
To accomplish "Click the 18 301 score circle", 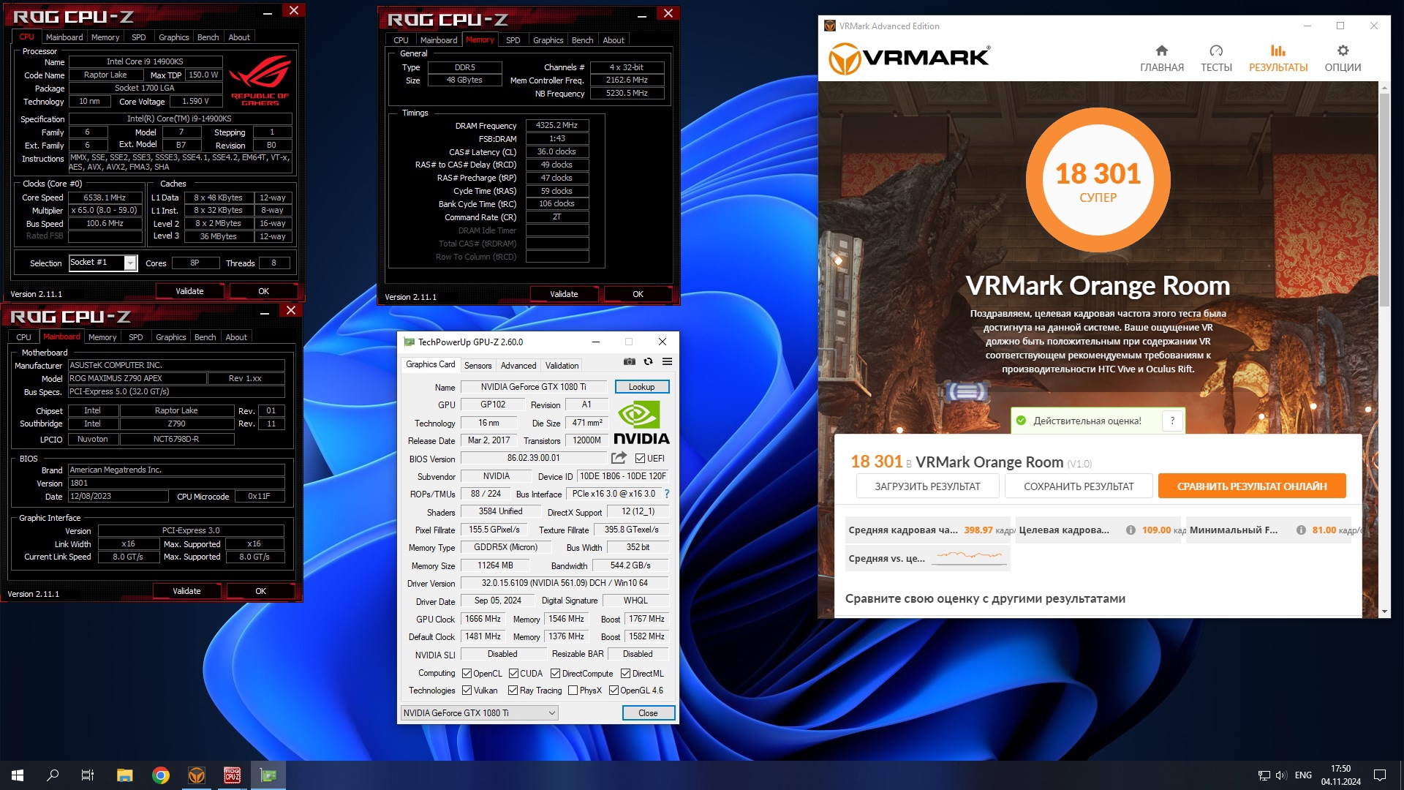I will pyautogui.click(x=1098, y=180).
